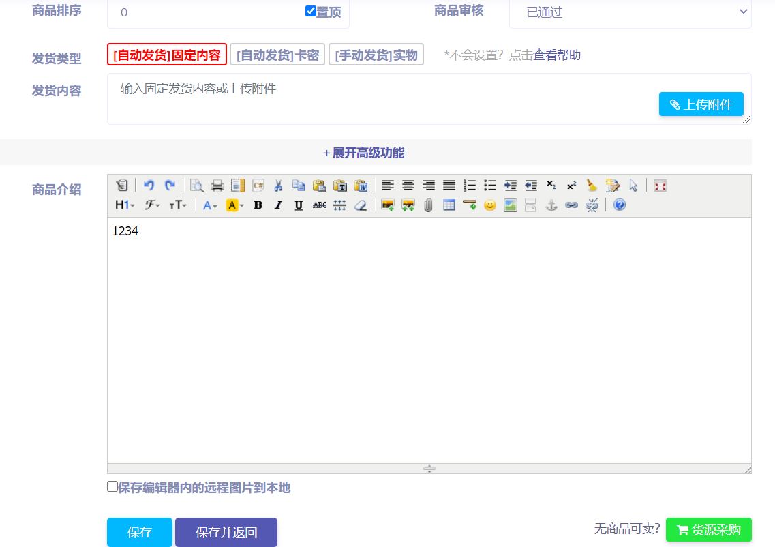Click the copy icon in editor toolbar
This screenshot has width=775, height=547.
(x=299, y=186)
